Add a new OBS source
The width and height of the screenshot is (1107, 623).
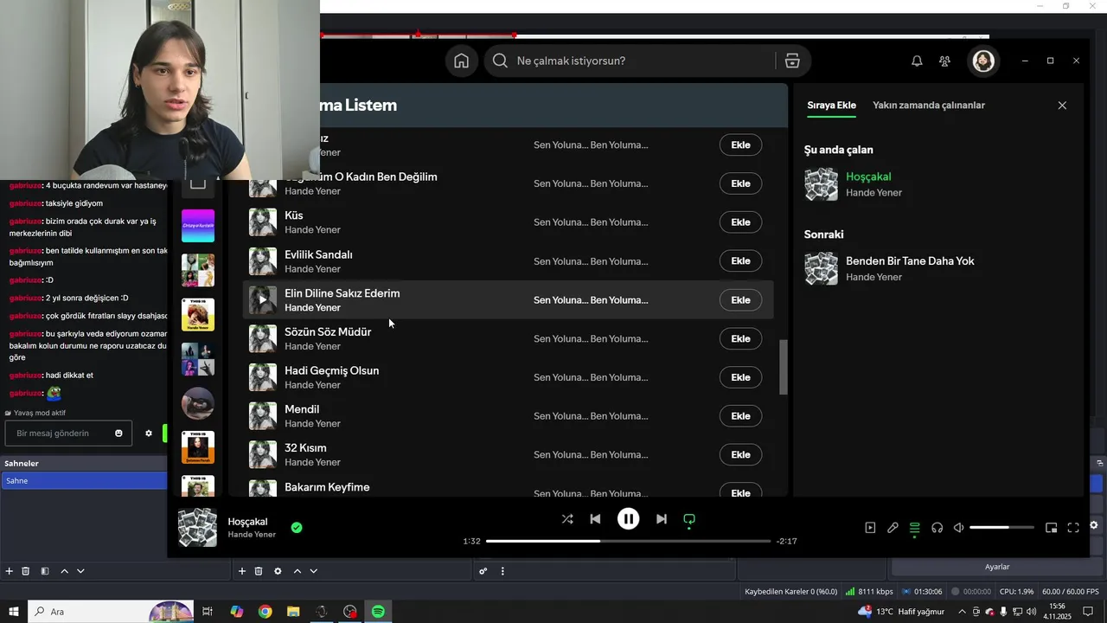[x=242, y=571]
